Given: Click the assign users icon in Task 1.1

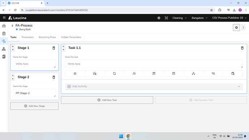Looking at the screenshot, I should pos(134,73).
